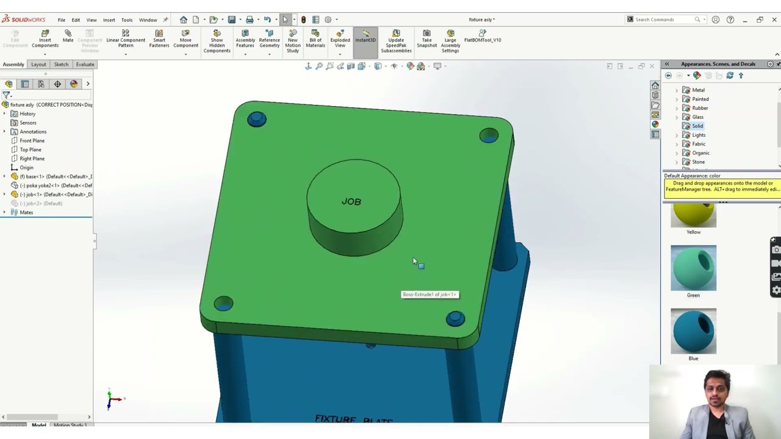This screenshot has width=781, height=439.
Task: Open the DisplayManager color ball tab
Action: click(74, 84)
